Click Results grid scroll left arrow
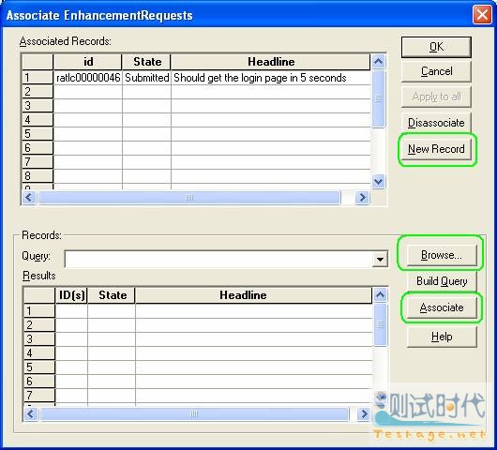Screen dimensions: 497x450 tap(31, 413)
